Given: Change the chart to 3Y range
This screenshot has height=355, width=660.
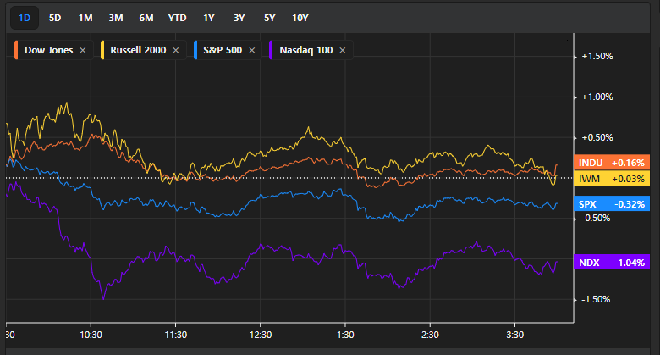Looking at the screenshot, I should click(x=239, y=18).
